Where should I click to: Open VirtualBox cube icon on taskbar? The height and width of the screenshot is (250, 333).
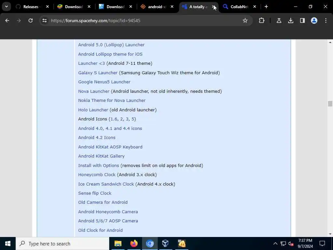[166, 243]
